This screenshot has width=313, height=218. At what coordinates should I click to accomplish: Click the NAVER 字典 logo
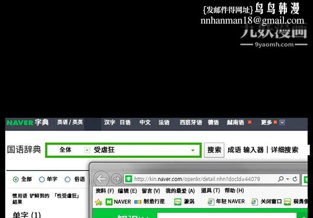(x=27, y=122)
